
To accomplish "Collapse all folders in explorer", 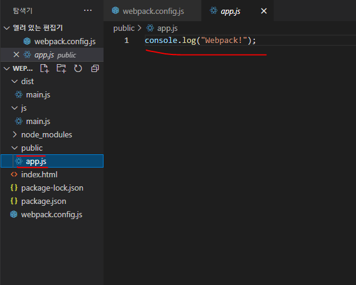I will (95, 68).
